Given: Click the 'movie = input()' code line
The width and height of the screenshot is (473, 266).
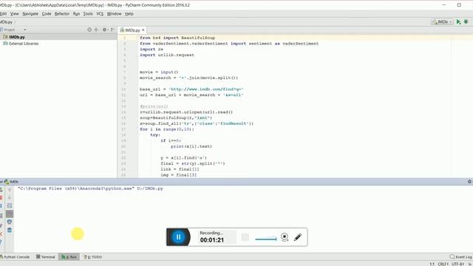Looking at the screenshot, I should point(159,72).
